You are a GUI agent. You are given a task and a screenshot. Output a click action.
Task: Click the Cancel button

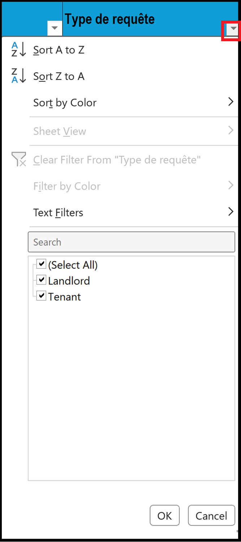[x=211, y=515]
